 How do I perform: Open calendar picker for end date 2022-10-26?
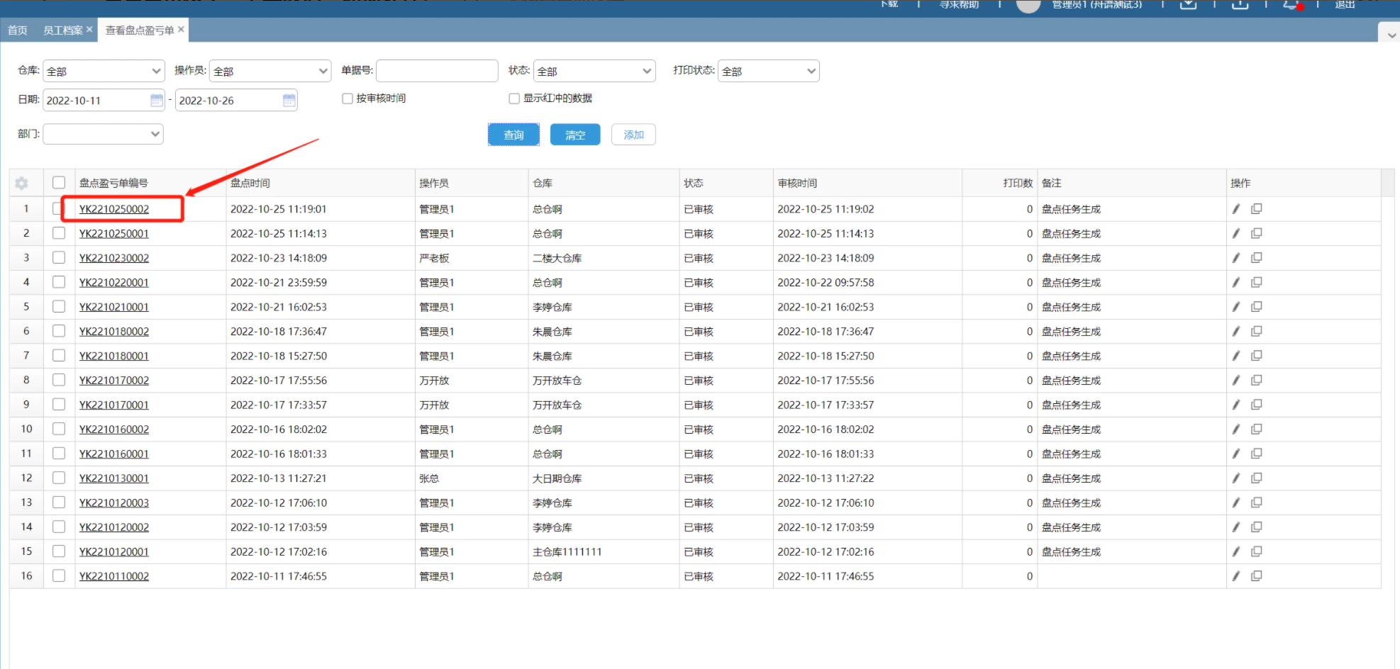[289, 101]
